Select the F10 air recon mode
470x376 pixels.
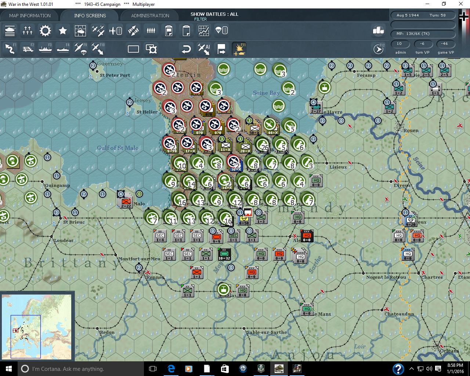coord(98,49)
